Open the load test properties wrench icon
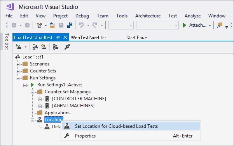This screenshot has height=146, width=234. point(67,47)
